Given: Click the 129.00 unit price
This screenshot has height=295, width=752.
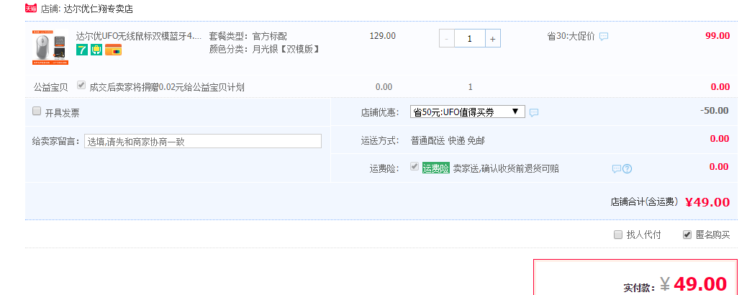Looking at the screenshot, I should [383, 35].
